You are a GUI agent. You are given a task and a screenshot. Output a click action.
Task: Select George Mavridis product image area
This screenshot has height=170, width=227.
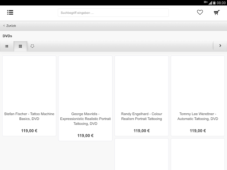tap(86, 83)
